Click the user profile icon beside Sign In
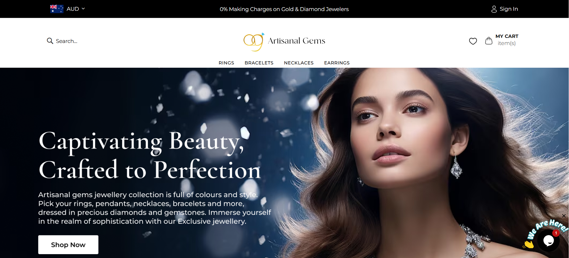Viewport: 569px width, 258px height. click(x=494, y=9)
